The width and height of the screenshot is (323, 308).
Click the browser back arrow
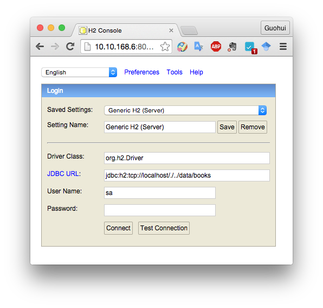point(40,47)
